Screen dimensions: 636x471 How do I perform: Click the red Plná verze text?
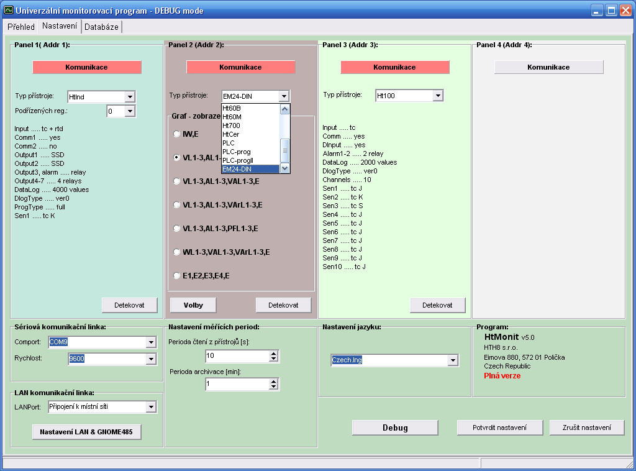coord(502,376)
